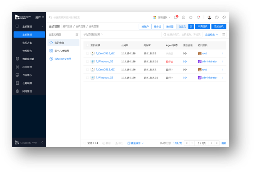Switch to the 按账户 tab
The width and height of the screenshot is (254, 172).
145,26
